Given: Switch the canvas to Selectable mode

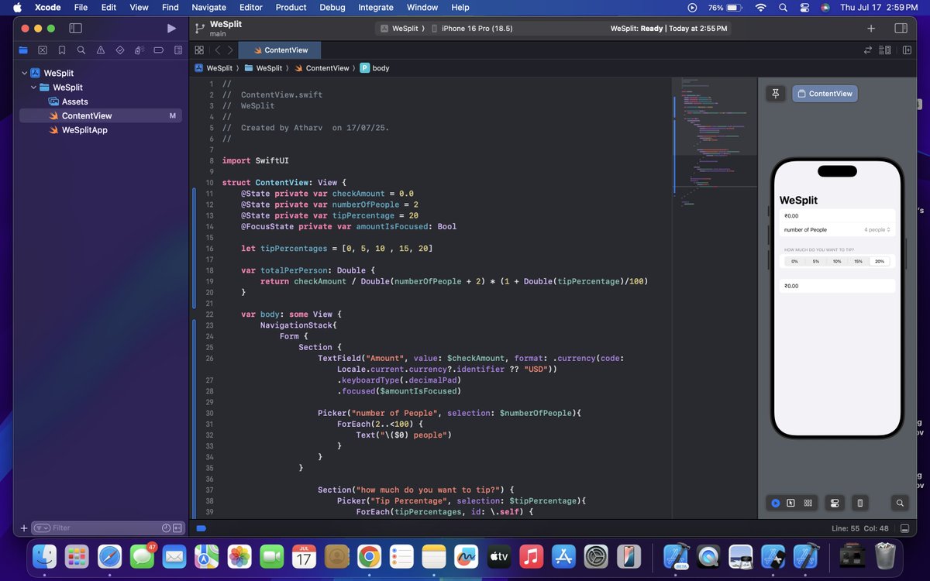Looking at the screenshot, I should pos(791,503).
